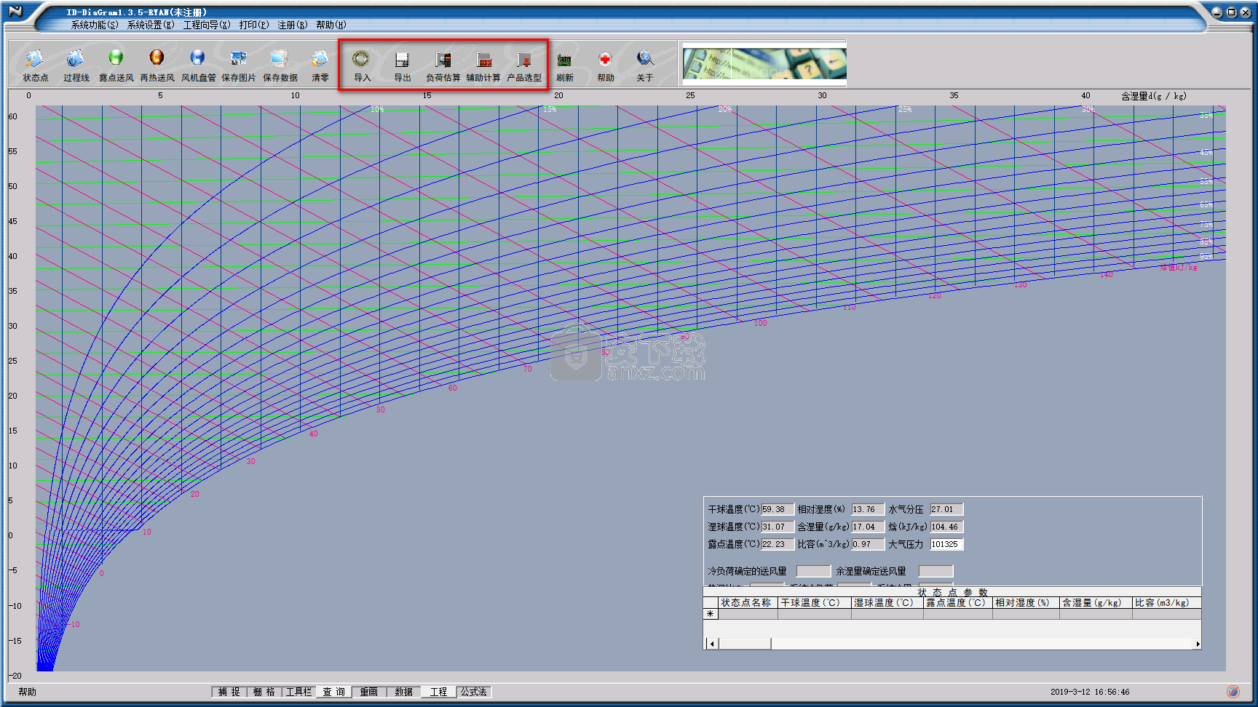Screen dimensions: 1258x707
Task: Click the 大气压力 field 101325
Action: coord(946,544)
